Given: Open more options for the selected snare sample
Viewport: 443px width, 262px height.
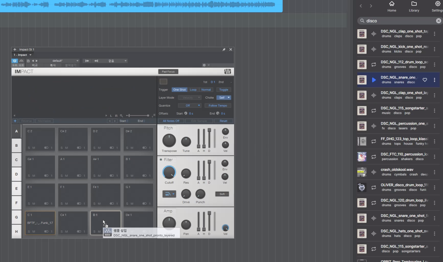Looking at the screenshot, I should (x=435, y=80).
